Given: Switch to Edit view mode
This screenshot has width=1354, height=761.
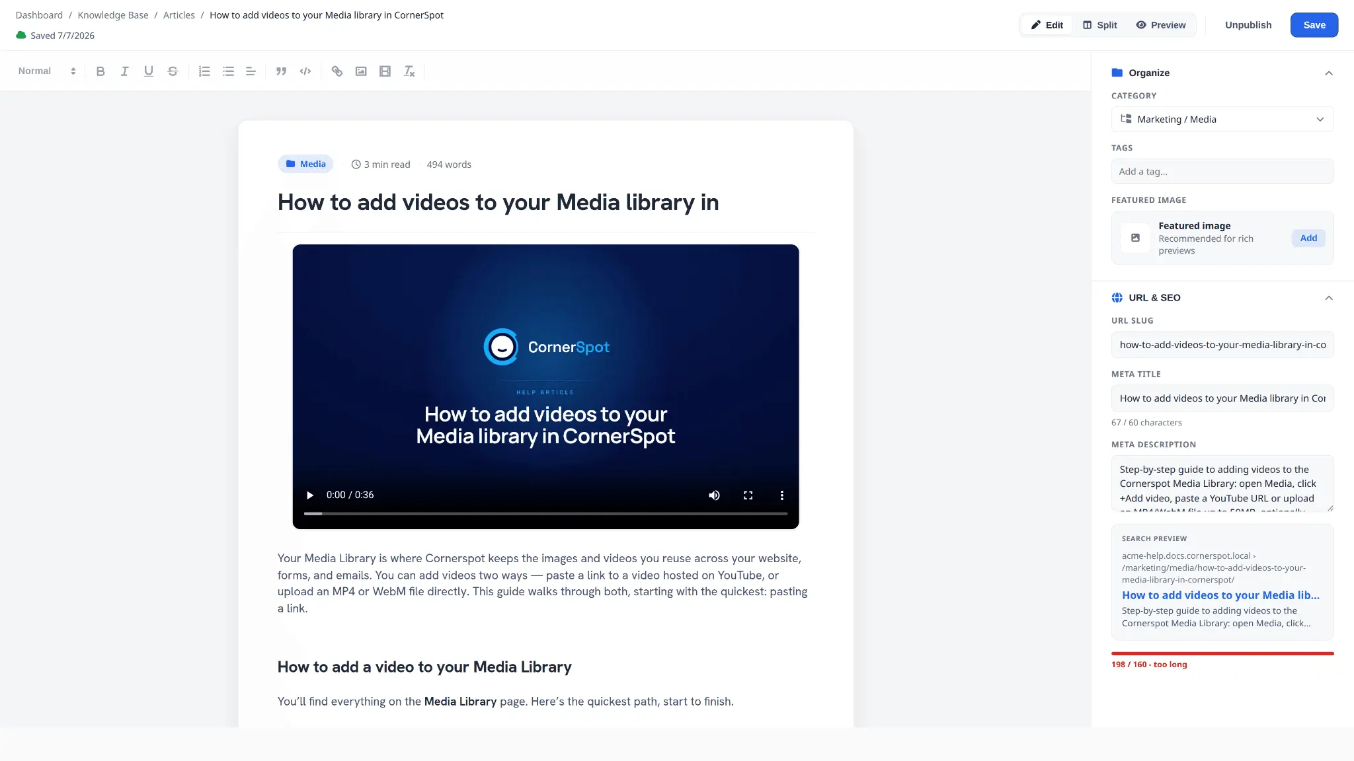Looking at the screenshot, I should point(1047,25).
